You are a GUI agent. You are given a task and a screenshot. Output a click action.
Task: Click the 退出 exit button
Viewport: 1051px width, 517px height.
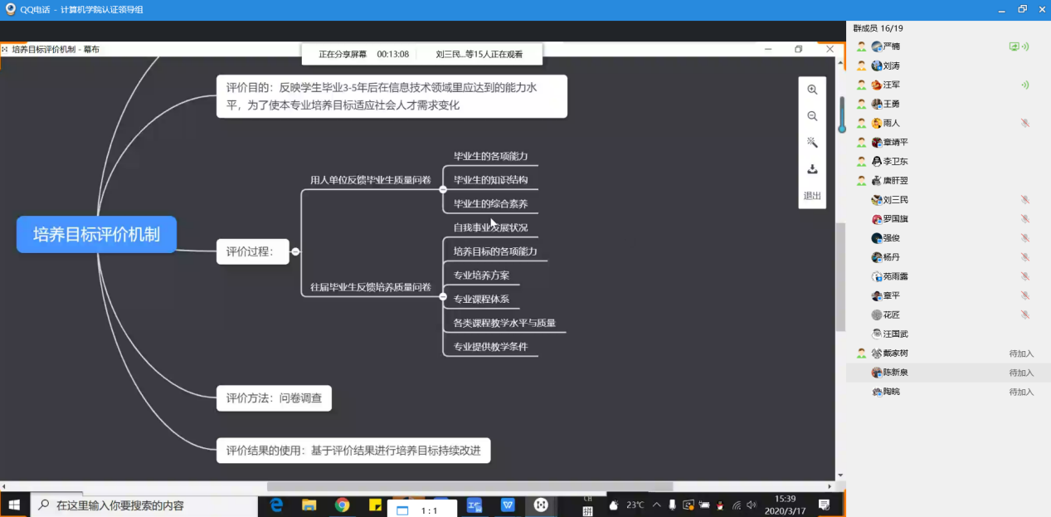coord(812,196)
